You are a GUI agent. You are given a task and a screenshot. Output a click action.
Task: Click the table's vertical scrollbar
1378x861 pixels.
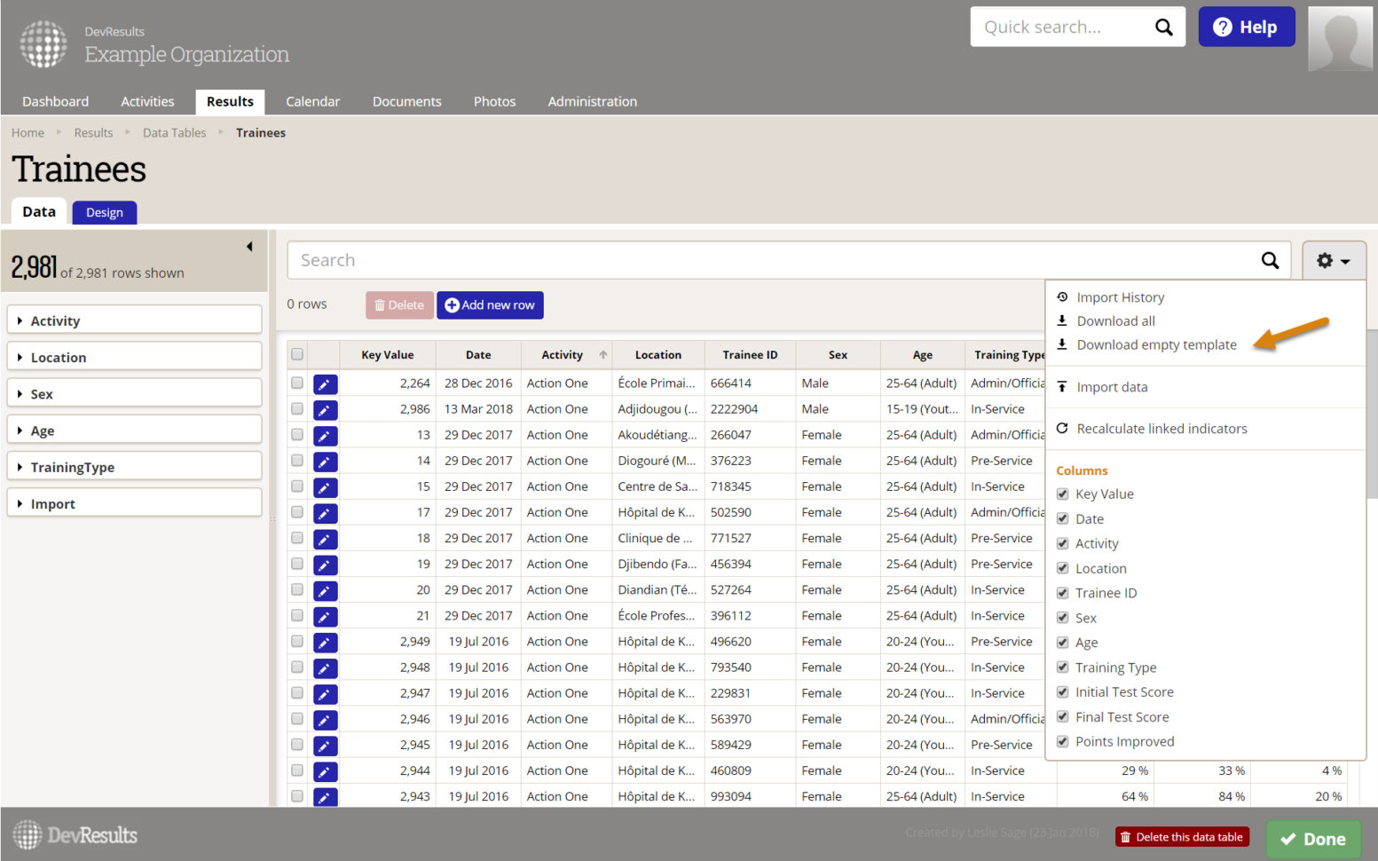point(1372,415)
